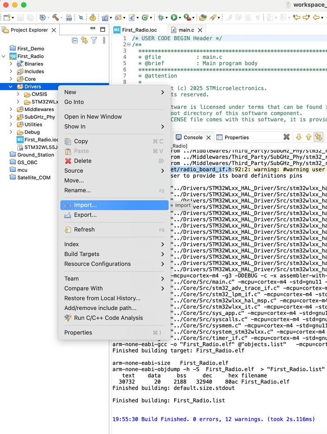Expand the Debug folder node

click(x=11, y=132)
